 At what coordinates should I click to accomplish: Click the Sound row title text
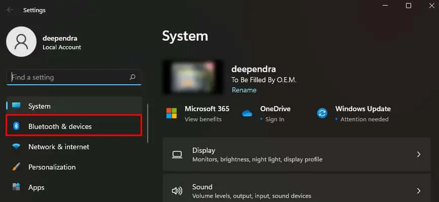[202, 187]
